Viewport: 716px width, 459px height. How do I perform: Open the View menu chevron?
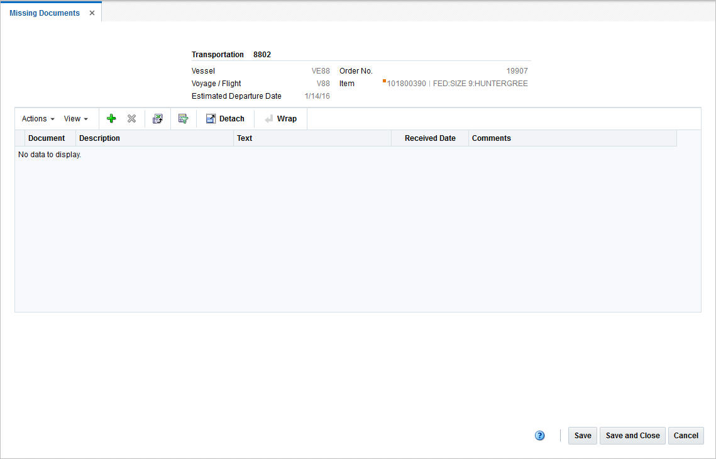point(87,119)
